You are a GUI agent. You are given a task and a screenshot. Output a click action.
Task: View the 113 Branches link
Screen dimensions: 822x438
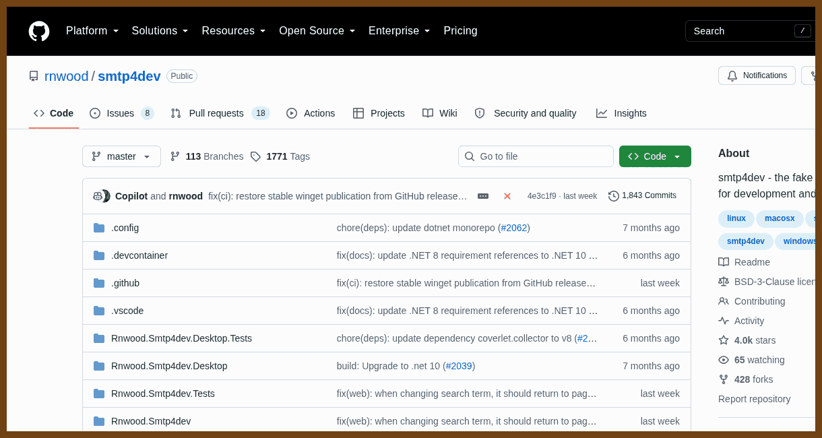(207, 156)
